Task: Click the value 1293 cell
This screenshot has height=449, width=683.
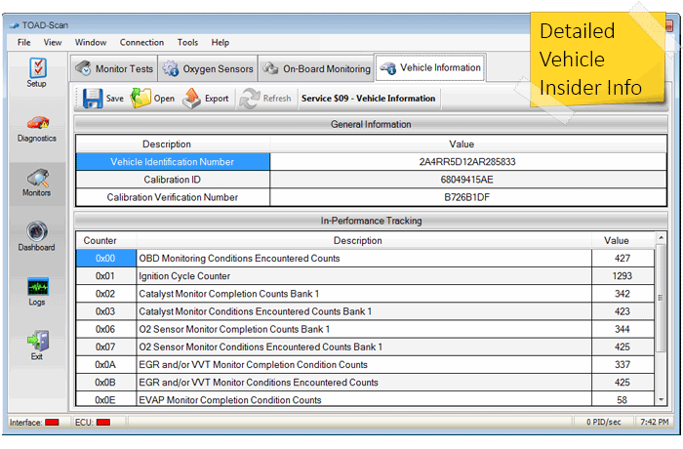Action: pyautogui.click(x=623, y=276)
